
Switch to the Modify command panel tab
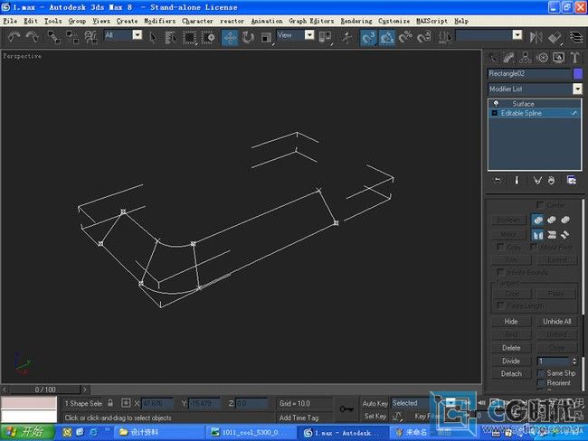[508, 58]
